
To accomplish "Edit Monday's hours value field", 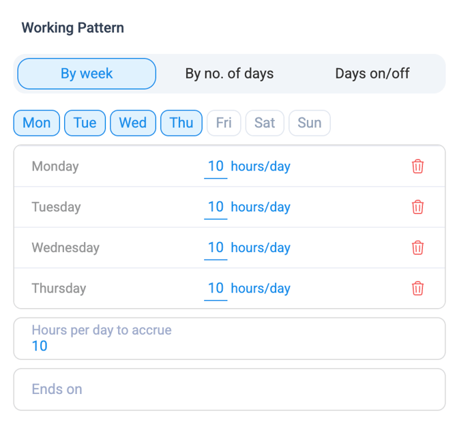I will pyautogui.click(x=216, y=167).
